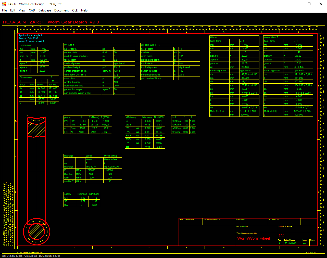Screen dimensions: 327x258
Task: Click the WORM WHEEL 2 table header
Action: tap(150, 45)
